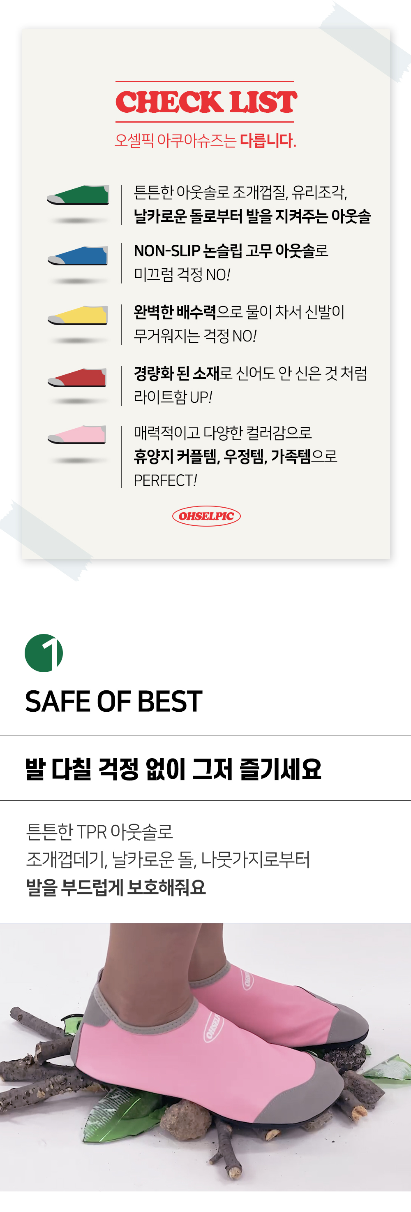Image resolution: width=411 pixels, height=1212 pixels.
Task: Click the SAFE OF BEST heading
Action: point(114,701)
